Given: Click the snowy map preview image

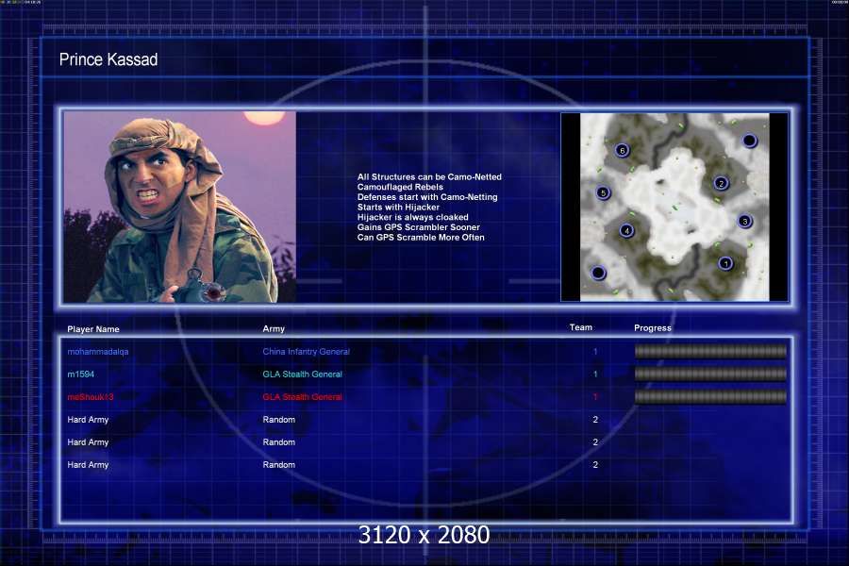Looking at the screenshot, I should pyautogui.click(x=674, y=207).
